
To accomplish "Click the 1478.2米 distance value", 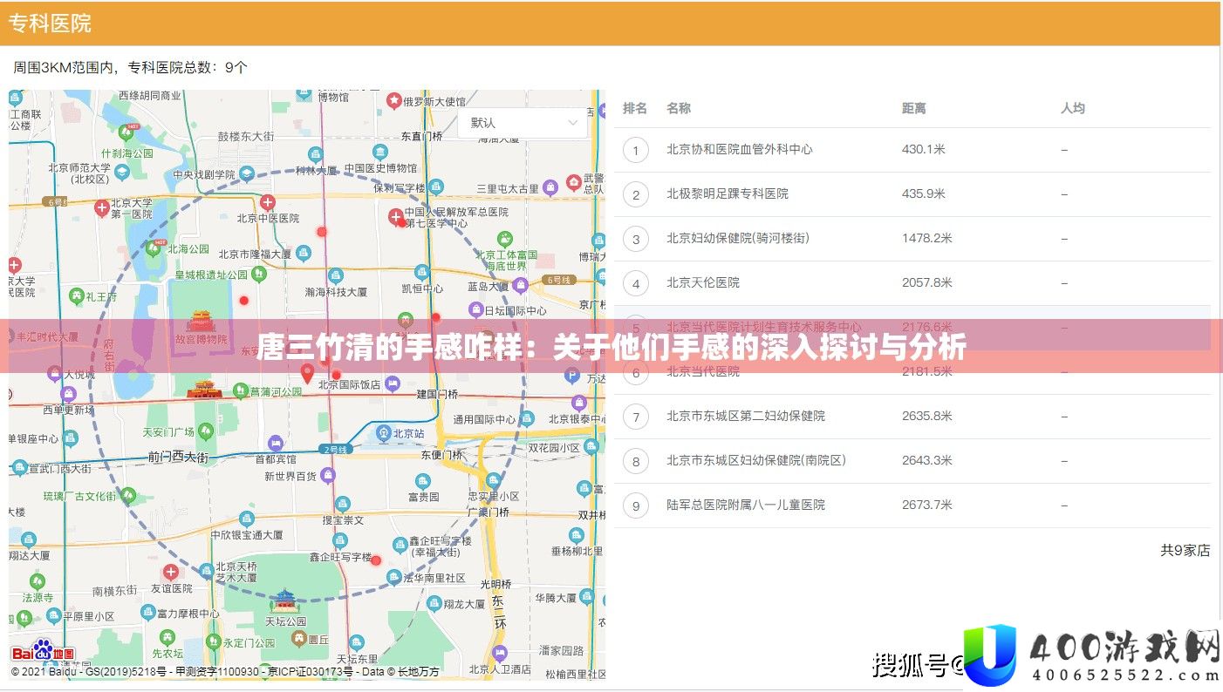I will click(x=927, y=238).
